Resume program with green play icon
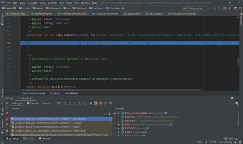 tap(7, 103)
